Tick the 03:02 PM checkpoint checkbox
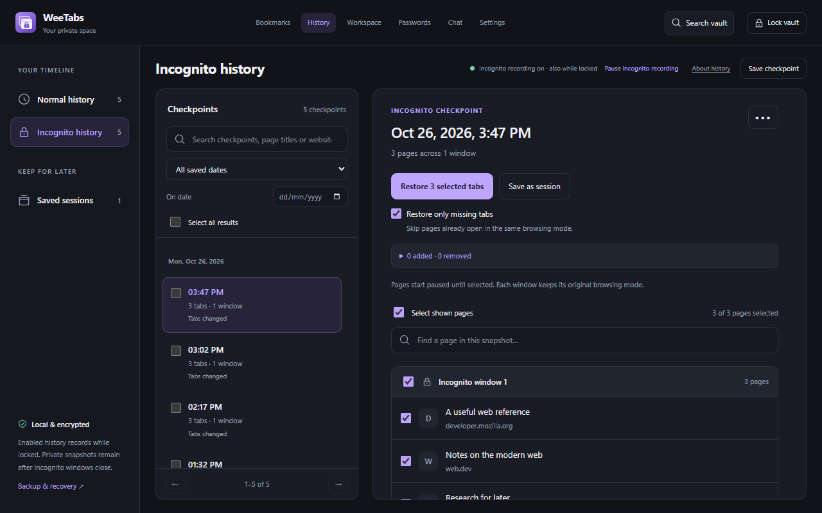This screenshot has height=513, width=822. click(176, 351)
